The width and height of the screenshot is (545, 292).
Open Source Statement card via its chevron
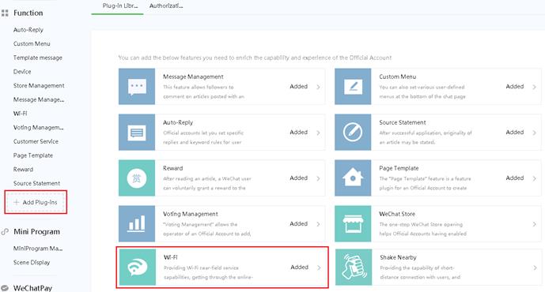pyautogui.click(x=534, y=133)
